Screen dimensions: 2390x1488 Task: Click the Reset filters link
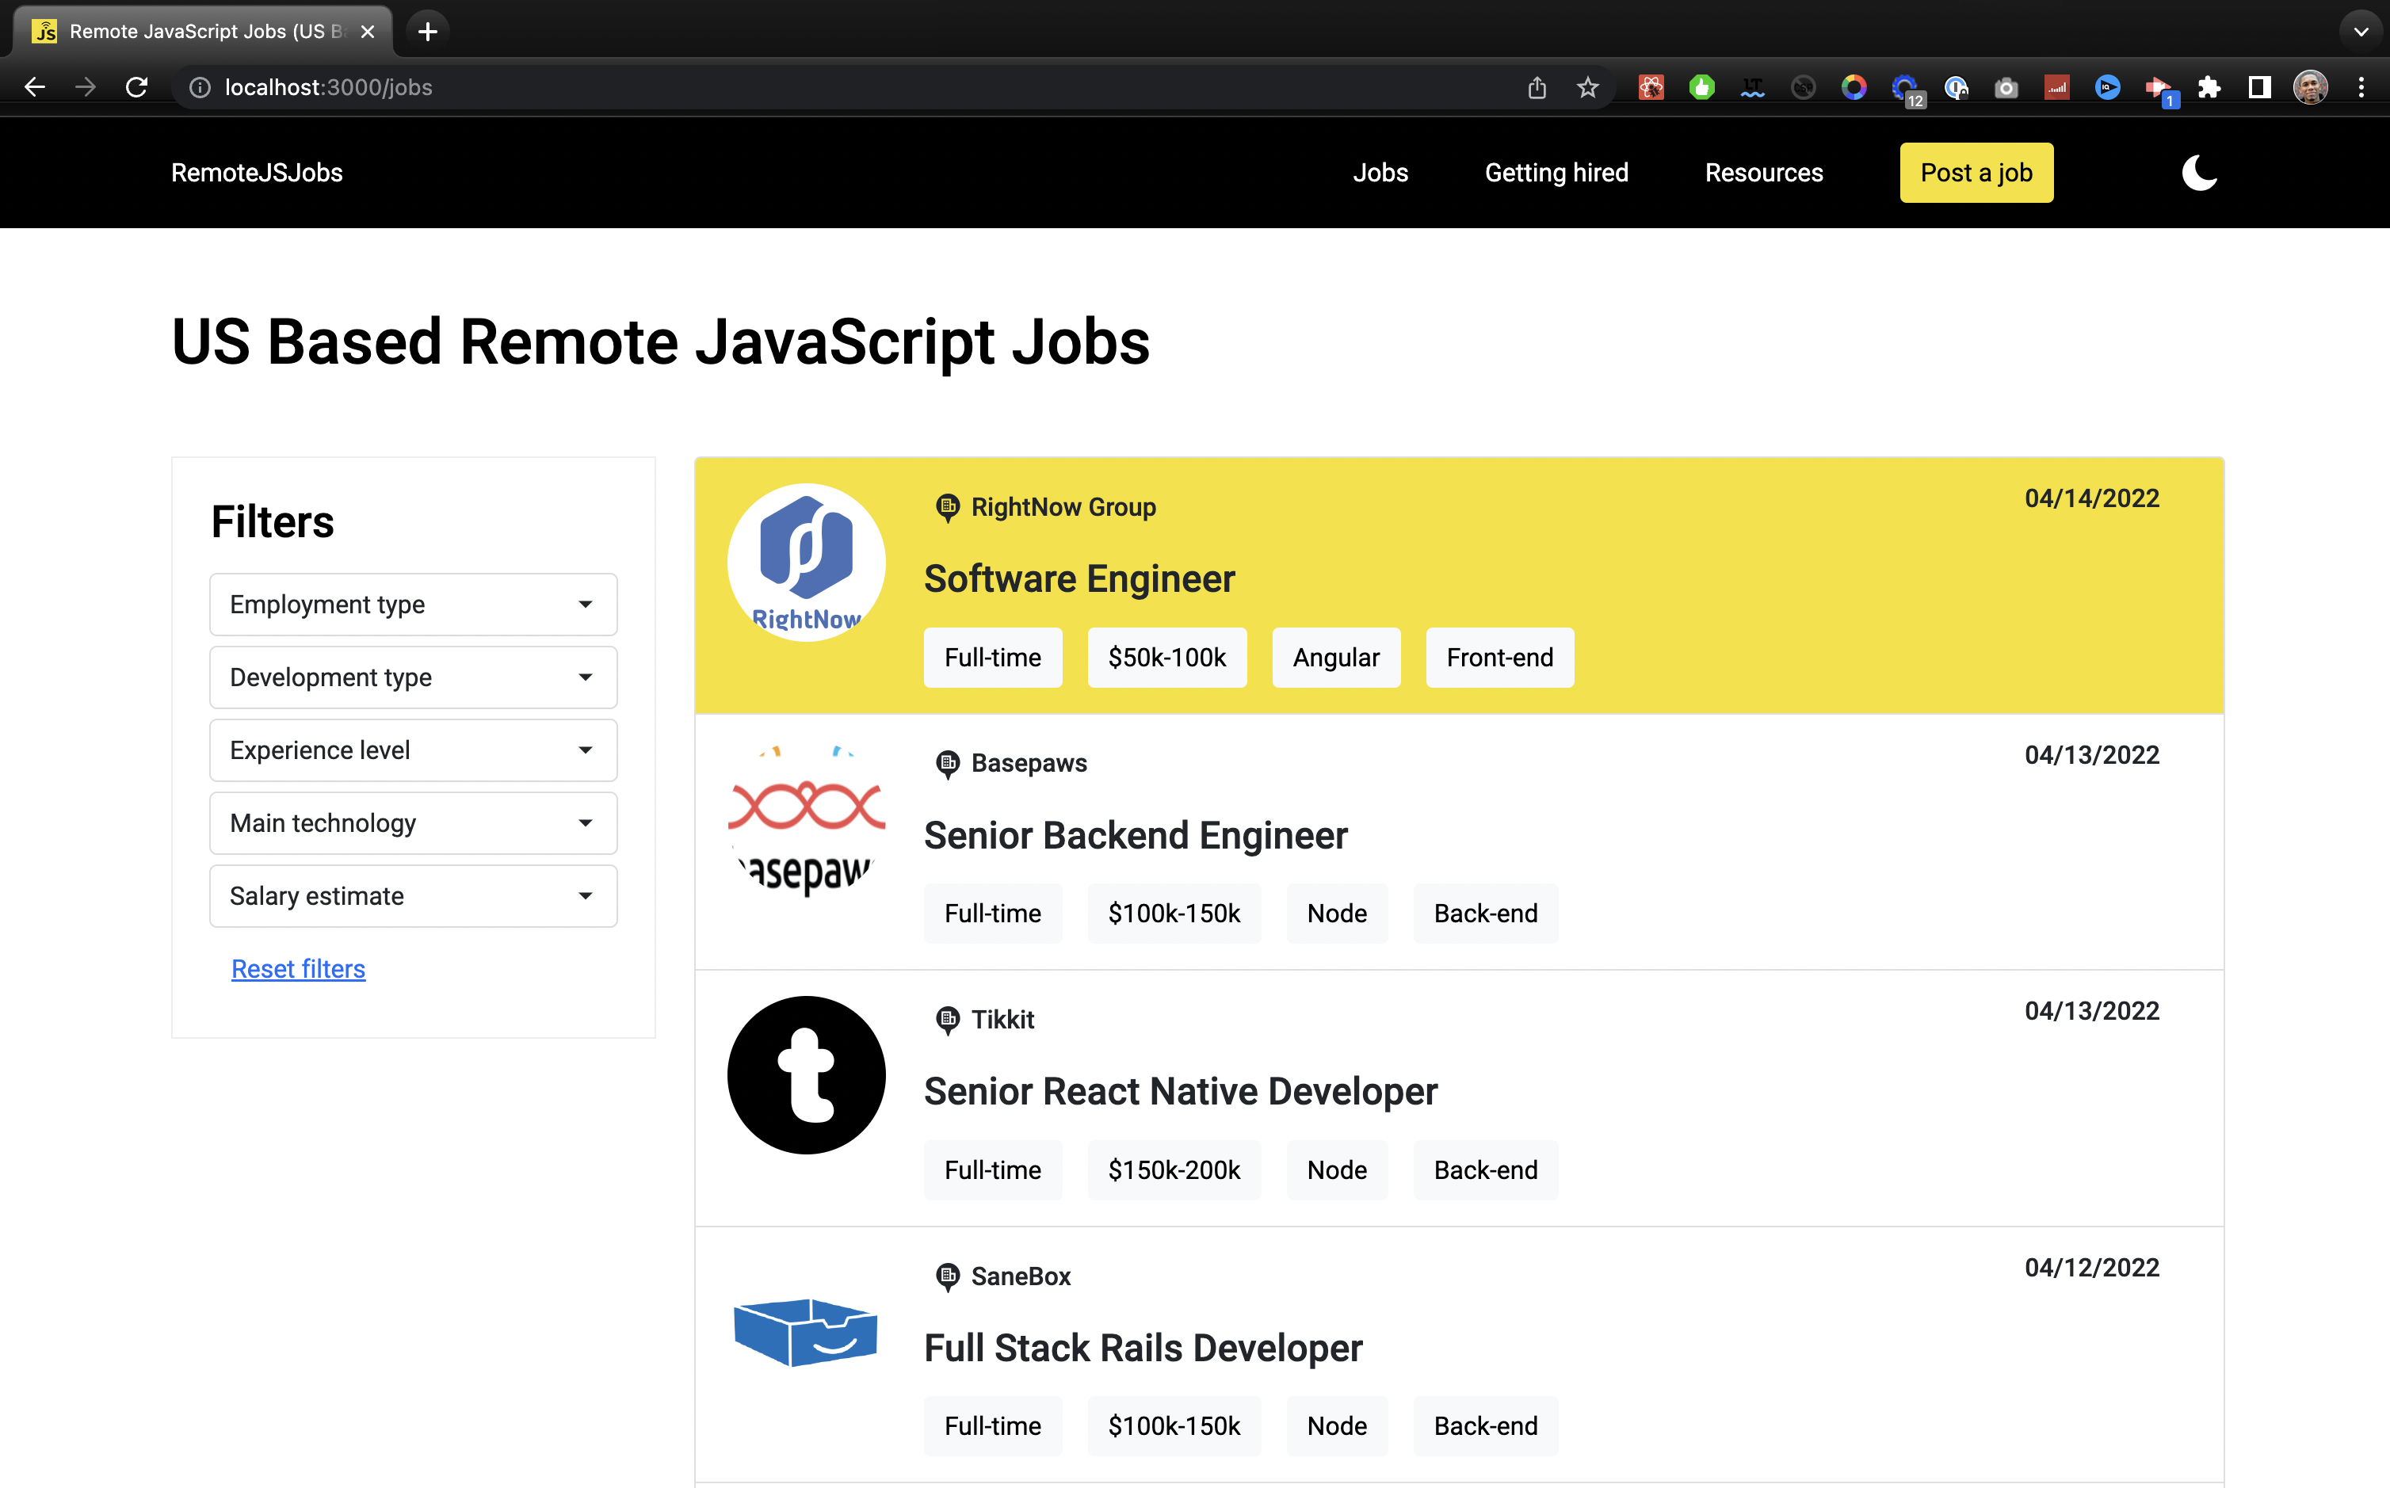click(298, 968)
